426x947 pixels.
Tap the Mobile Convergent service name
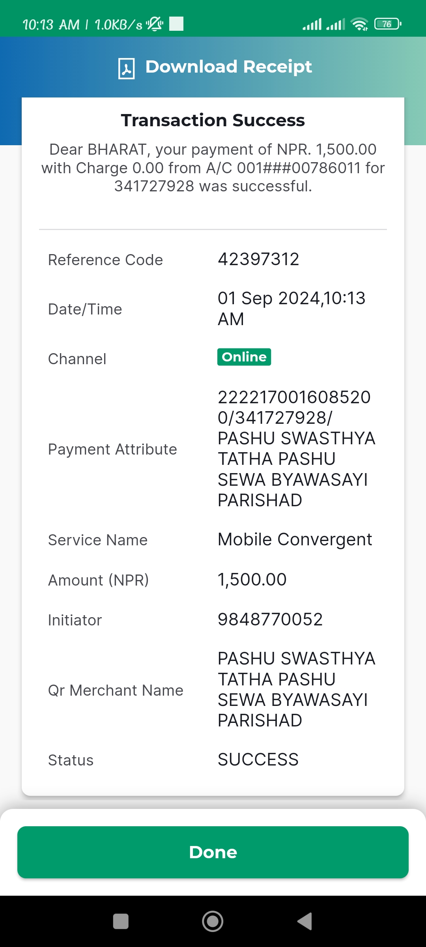click(295, 539)
